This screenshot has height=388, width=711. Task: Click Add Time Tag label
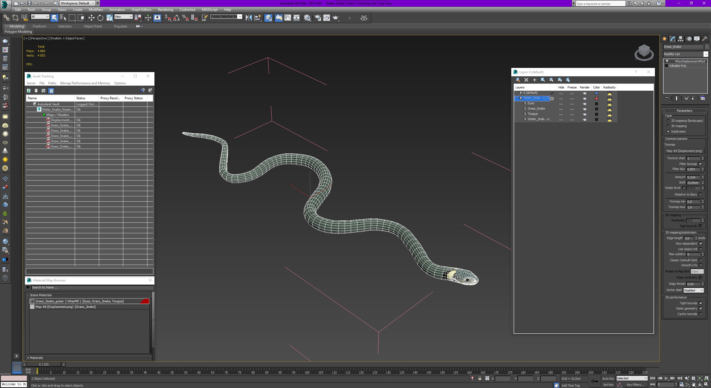[570, 386]
